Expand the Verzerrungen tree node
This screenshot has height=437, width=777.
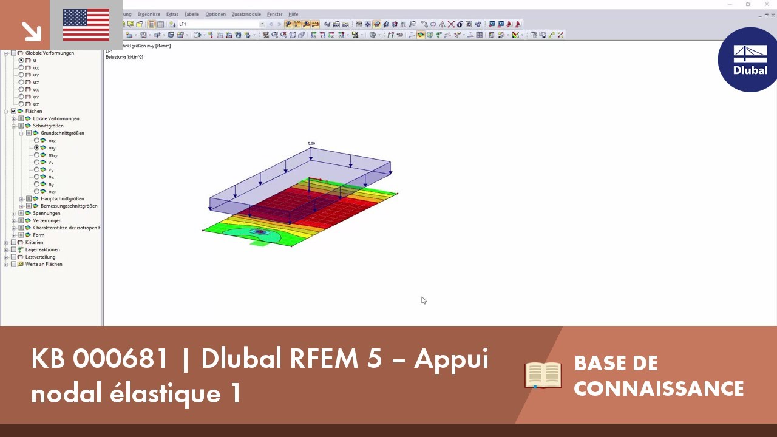tap(13, 220)
